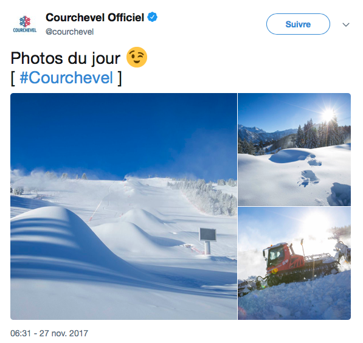Open the red snow groomer photo

[x=294, y=263]
